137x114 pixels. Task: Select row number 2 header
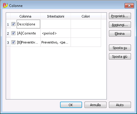(x=8, y=33)
